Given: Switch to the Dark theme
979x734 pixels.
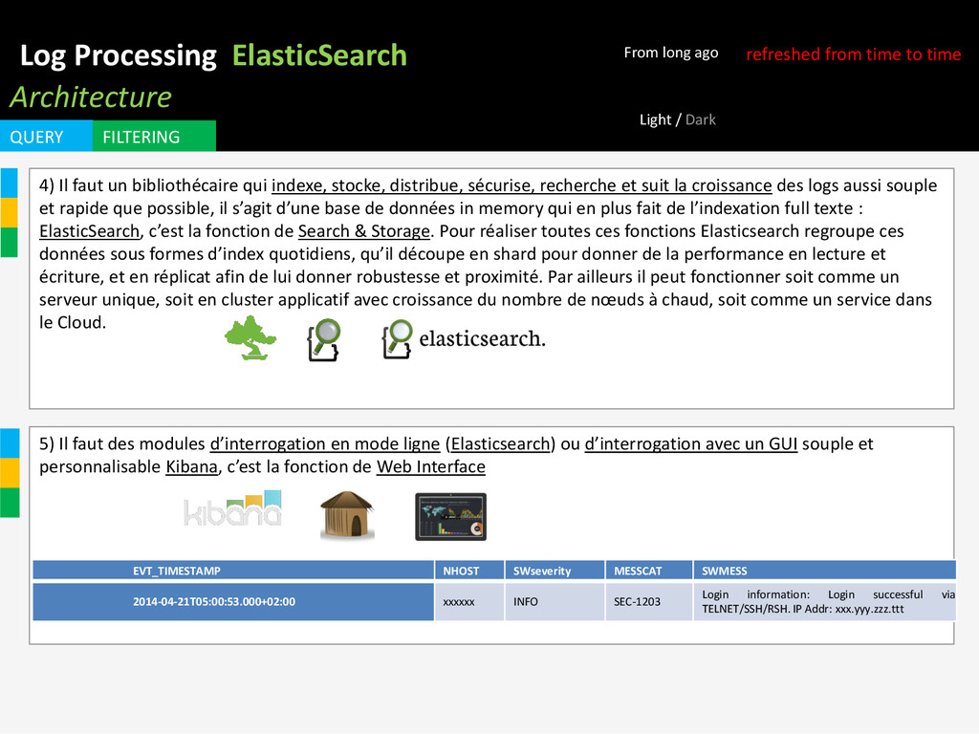Looking at the screenshot, I should click(701, 119).
